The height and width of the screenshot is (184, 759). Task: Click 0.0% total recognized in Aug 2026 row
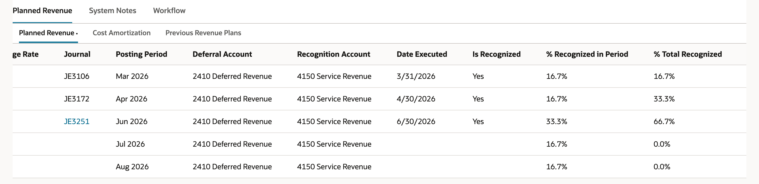coord(662,167)
